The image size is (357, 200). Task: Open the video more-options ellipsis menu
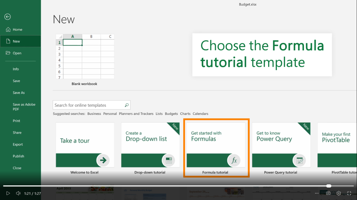coord(316,193)
